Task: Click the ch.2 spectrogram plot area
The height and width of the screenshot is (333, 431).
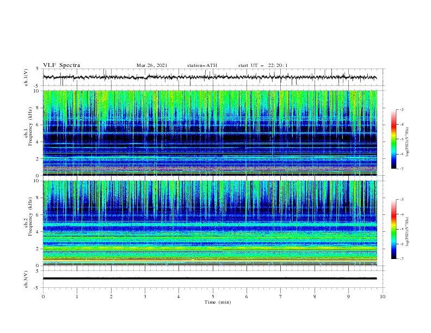Action: click(210, 223)
